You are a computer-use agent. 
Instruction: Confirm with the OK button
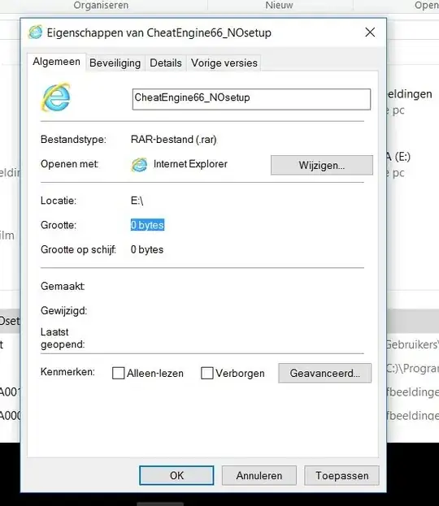(x=176, y=475)
